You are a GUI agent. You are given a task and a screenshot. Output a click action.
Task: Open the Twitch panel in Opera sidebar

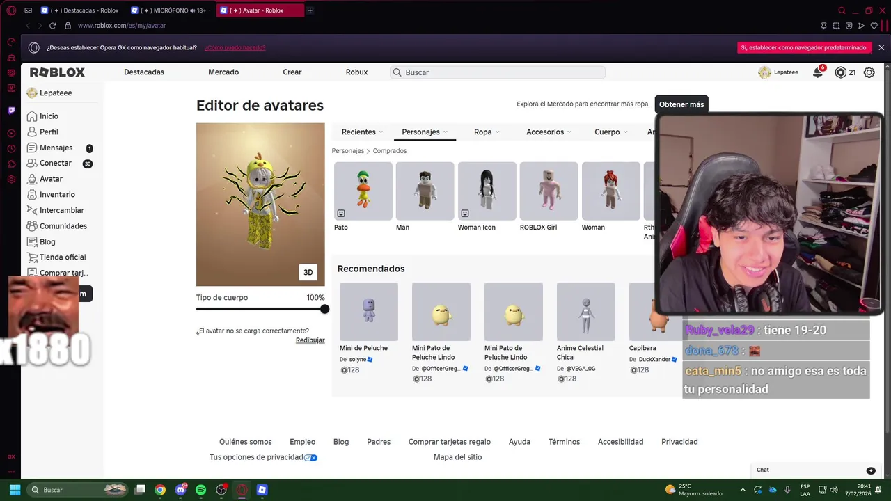click(11, 110)
